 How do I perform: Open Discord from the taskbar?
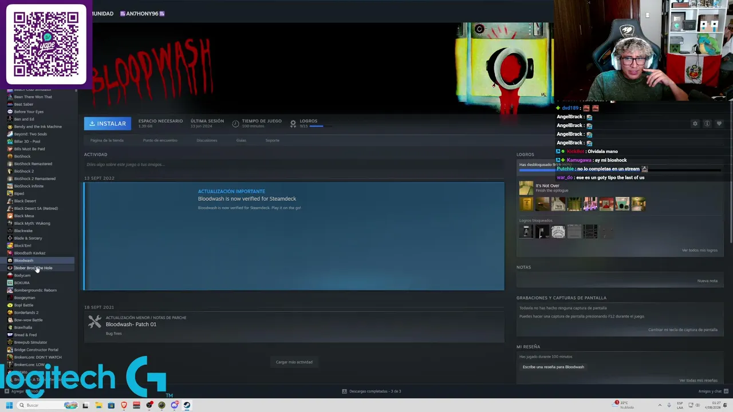pyautogui.click(x=175, y=405)
